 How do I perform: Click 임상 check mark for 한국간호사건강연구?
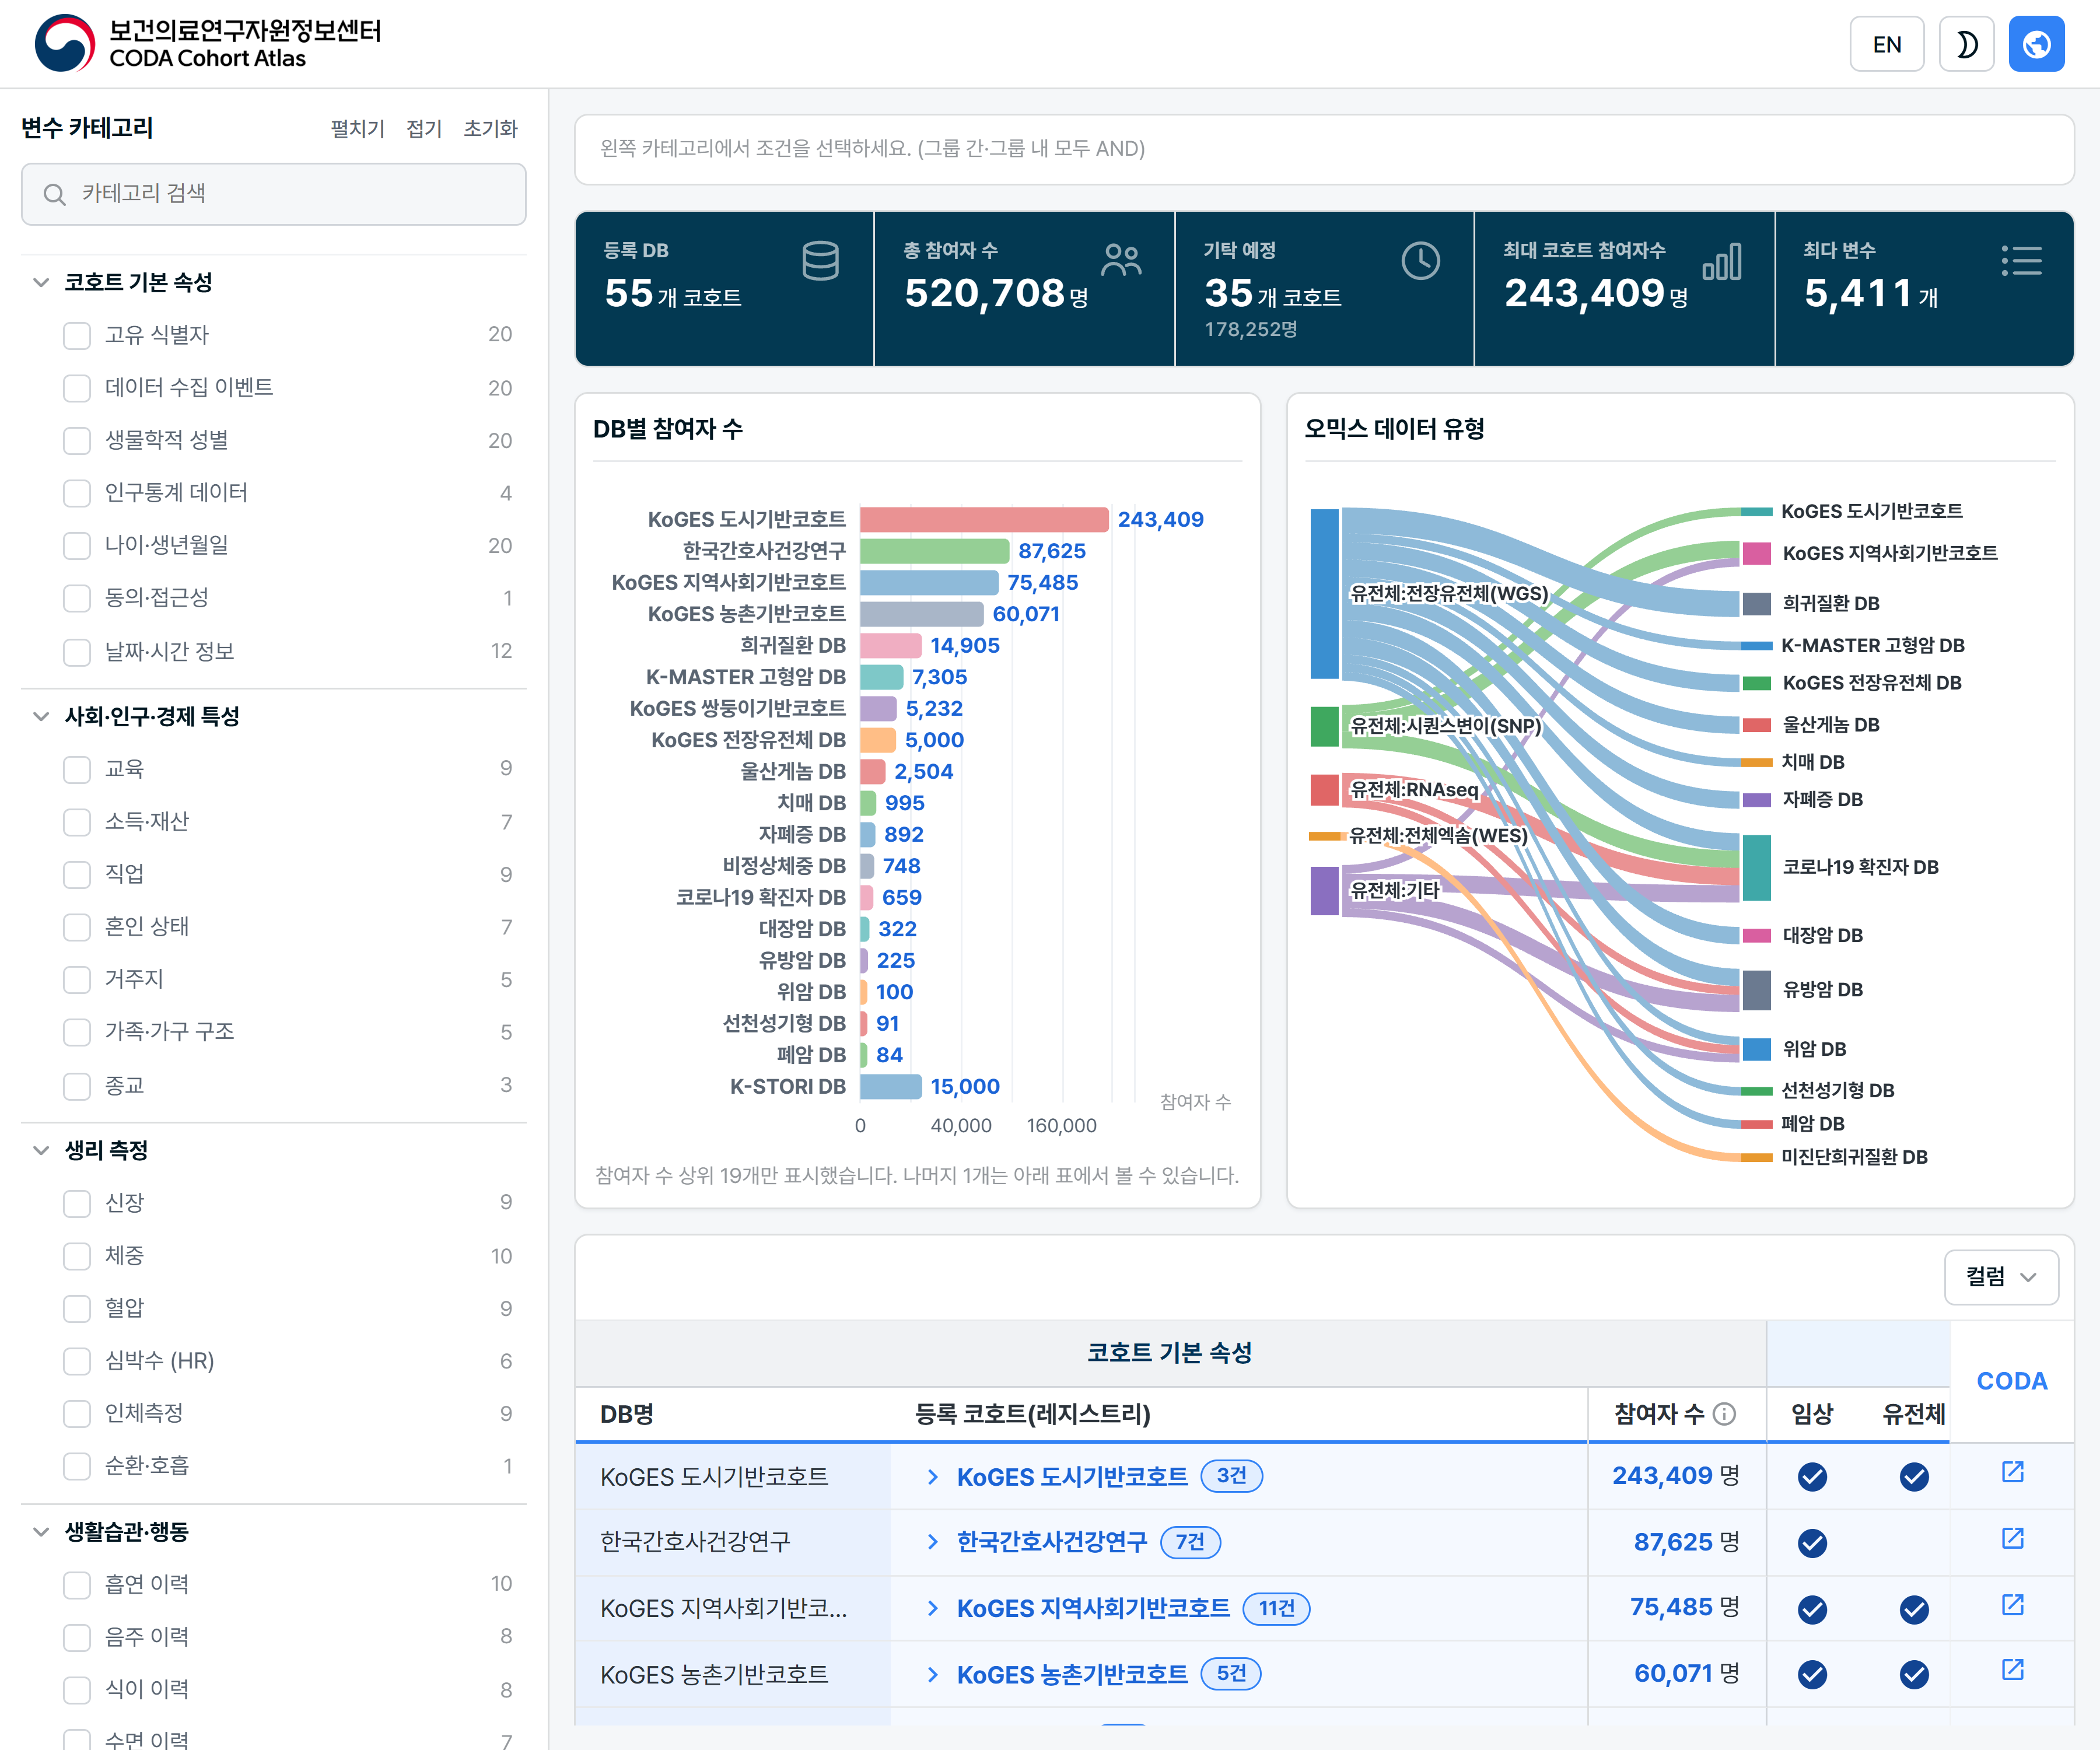(x=1812, y=1542)
